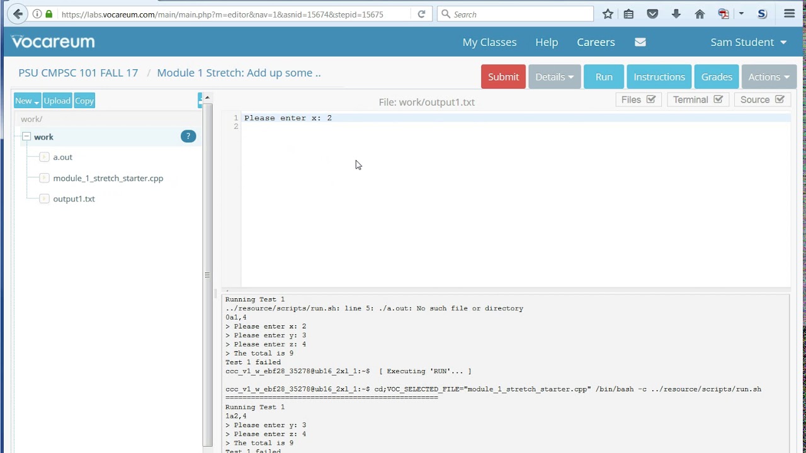Open downloads arrow icon

pos(676,14)
